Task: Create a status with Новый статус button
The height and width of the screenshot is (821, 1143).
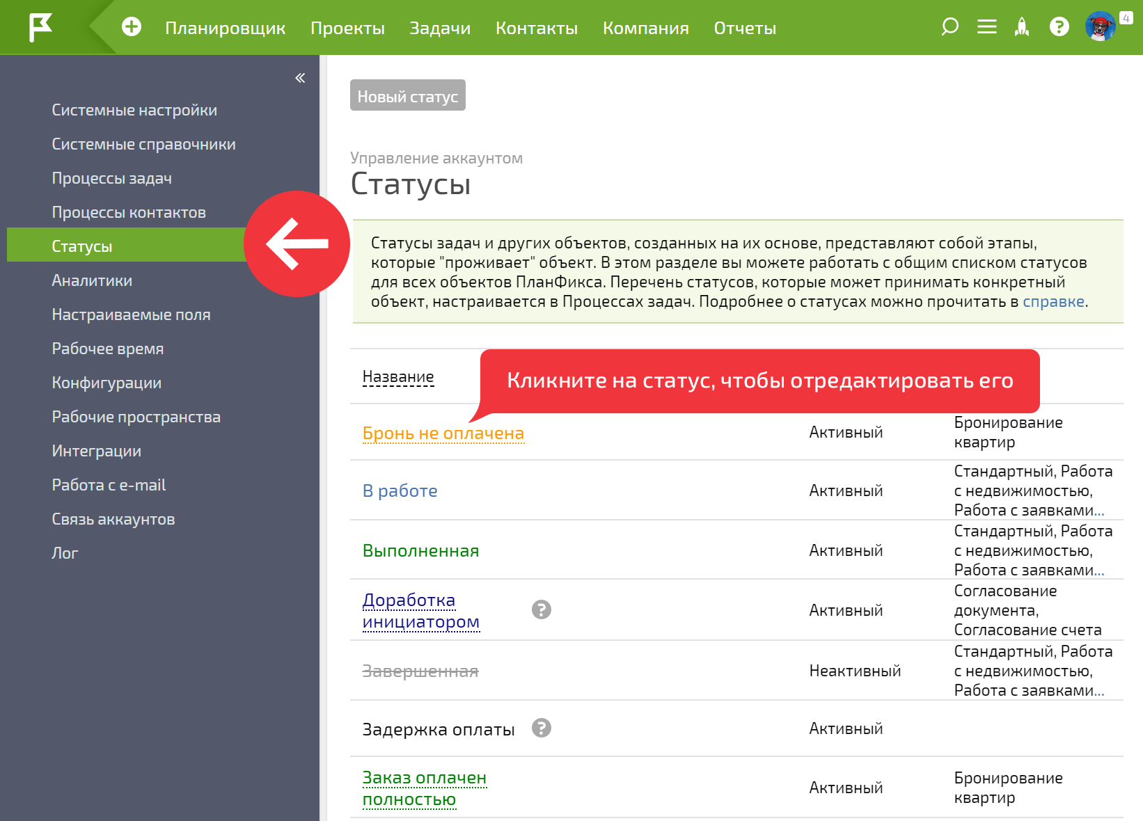Action: (x=408, y=95)
